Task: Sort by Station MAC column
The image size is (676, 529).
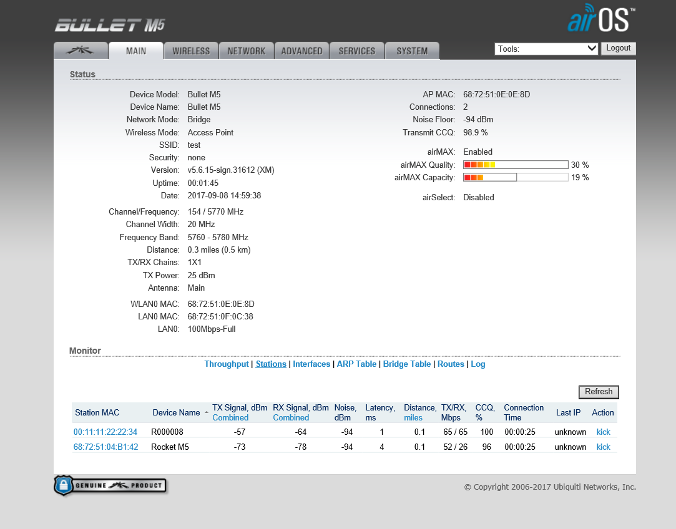Action: 97,412
